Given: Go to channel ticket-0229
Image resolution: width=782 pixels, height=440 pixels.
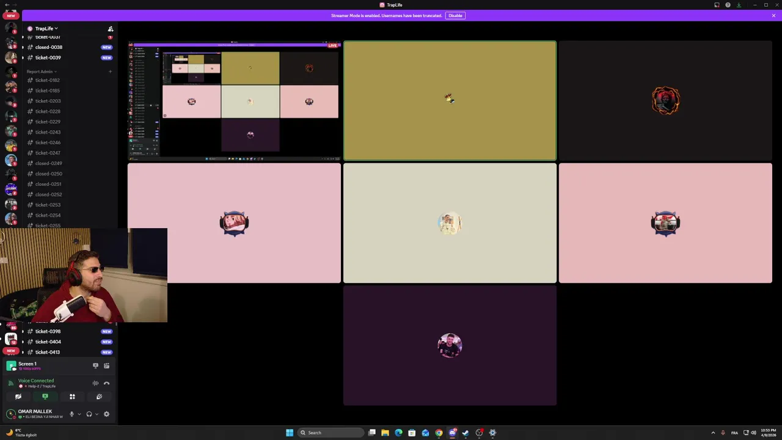Looking at the screenshot, I should [x=69, y=122].
